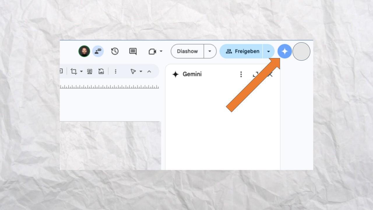Open the collaborator chat icon

98,51
